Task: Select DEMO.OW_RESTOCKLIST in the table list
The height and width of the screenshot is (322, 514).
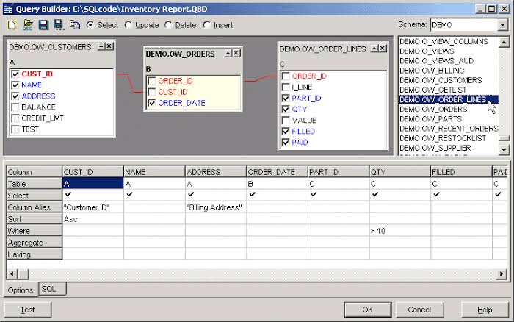Action: (x=448, y=138)
